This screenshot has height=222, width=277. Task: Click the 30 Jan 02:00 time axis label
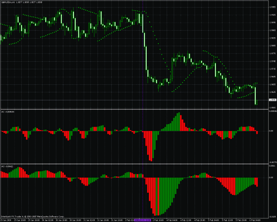point(47,220)
